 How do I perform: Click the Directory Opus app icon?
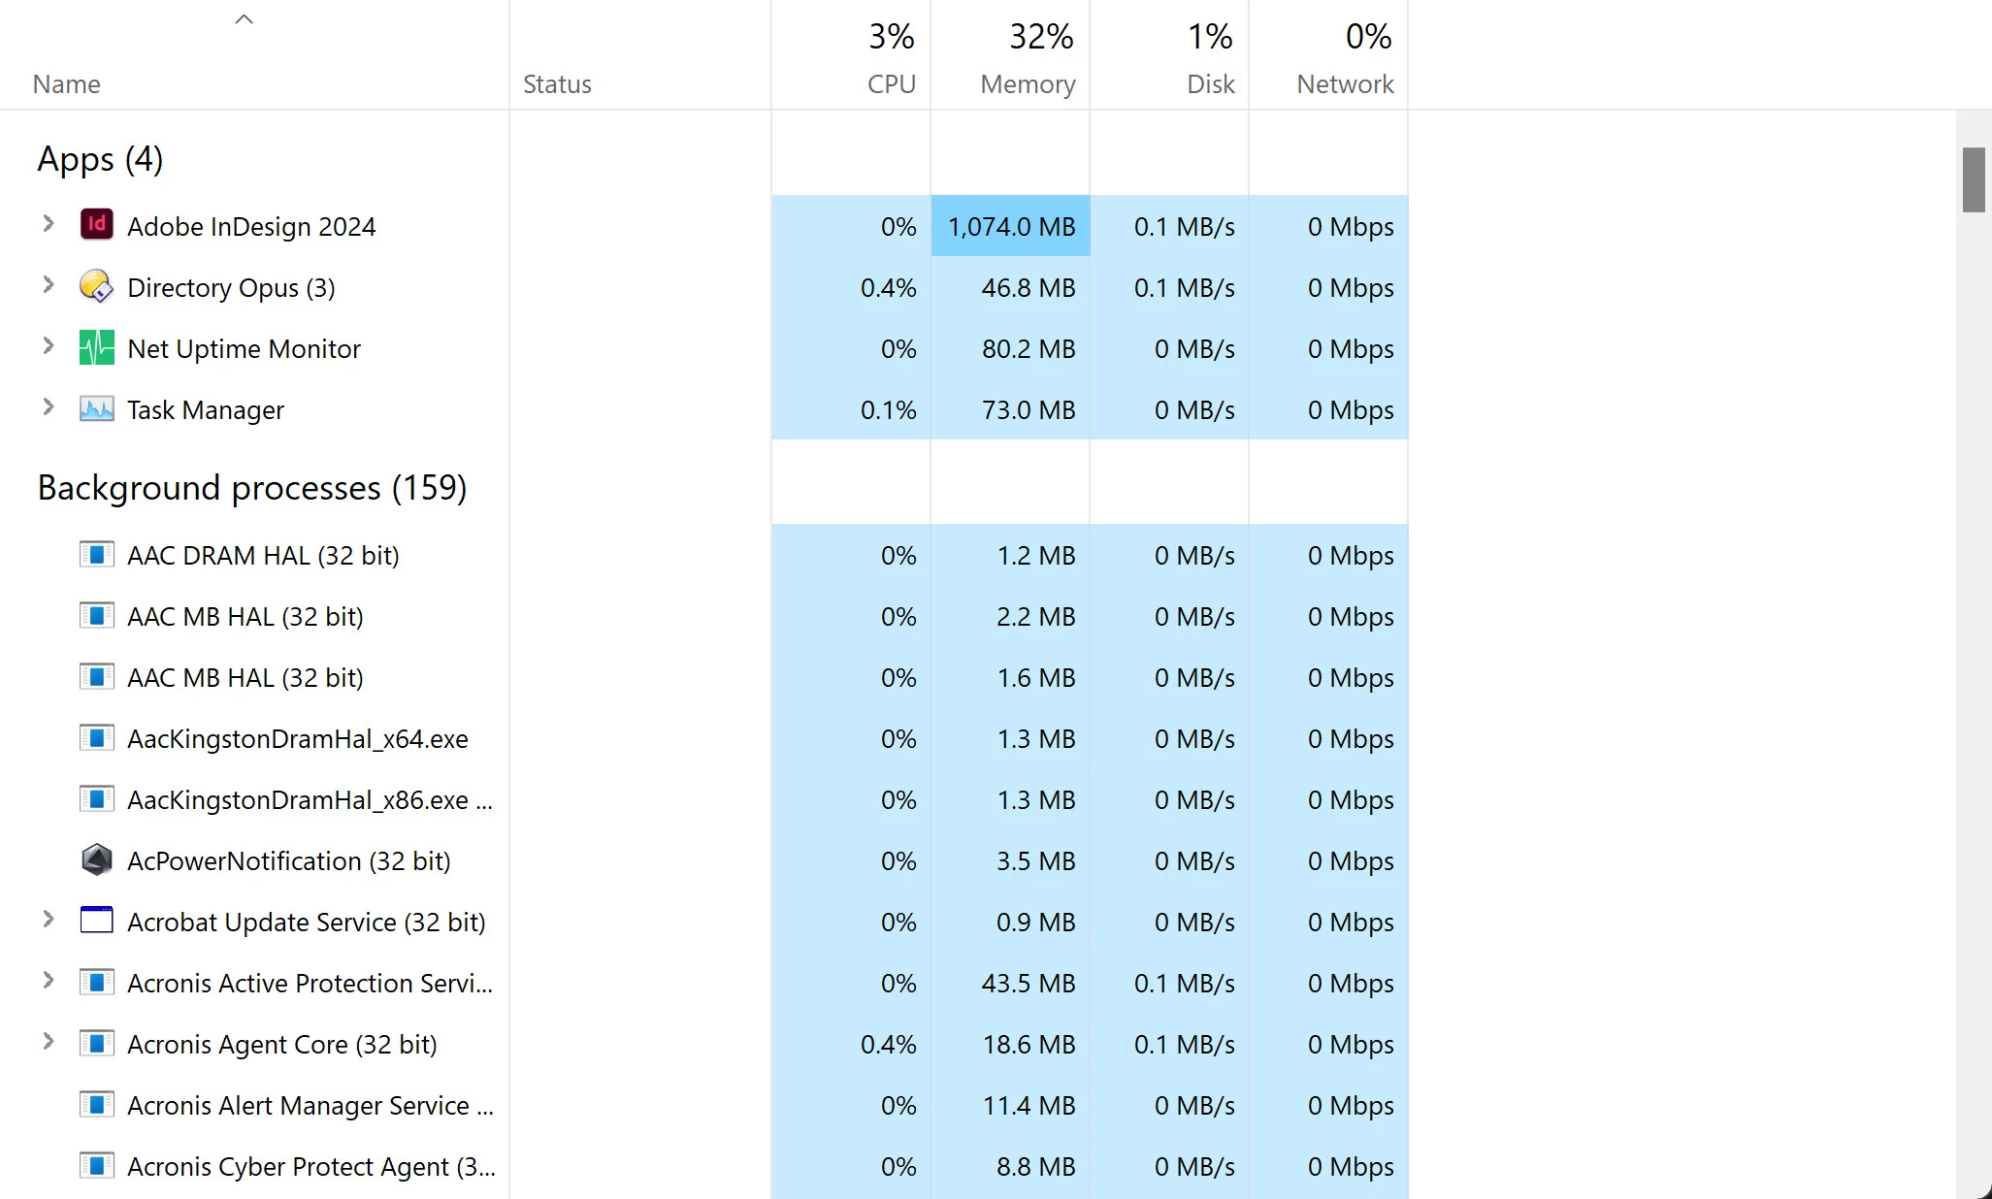coord(96,286)
